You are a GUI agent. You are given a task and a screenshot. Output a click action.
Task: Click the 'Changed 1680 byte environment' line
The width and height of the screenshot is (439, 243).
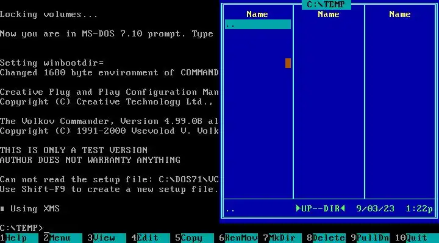click(x=109, y=73)
